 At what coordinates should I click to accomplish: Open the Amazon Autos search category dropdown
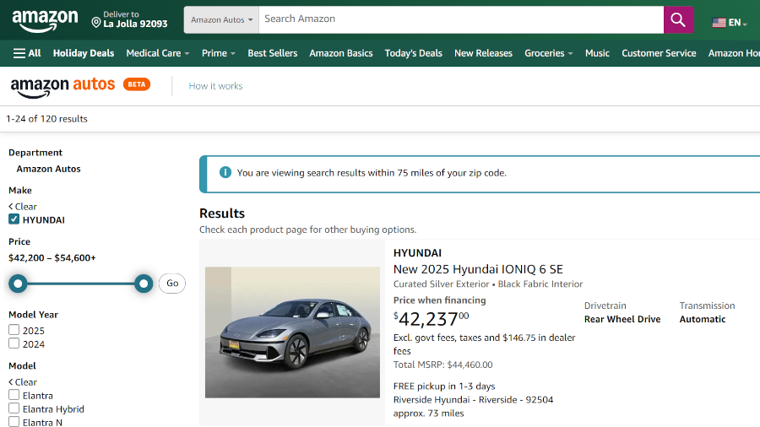click(221, 20)
